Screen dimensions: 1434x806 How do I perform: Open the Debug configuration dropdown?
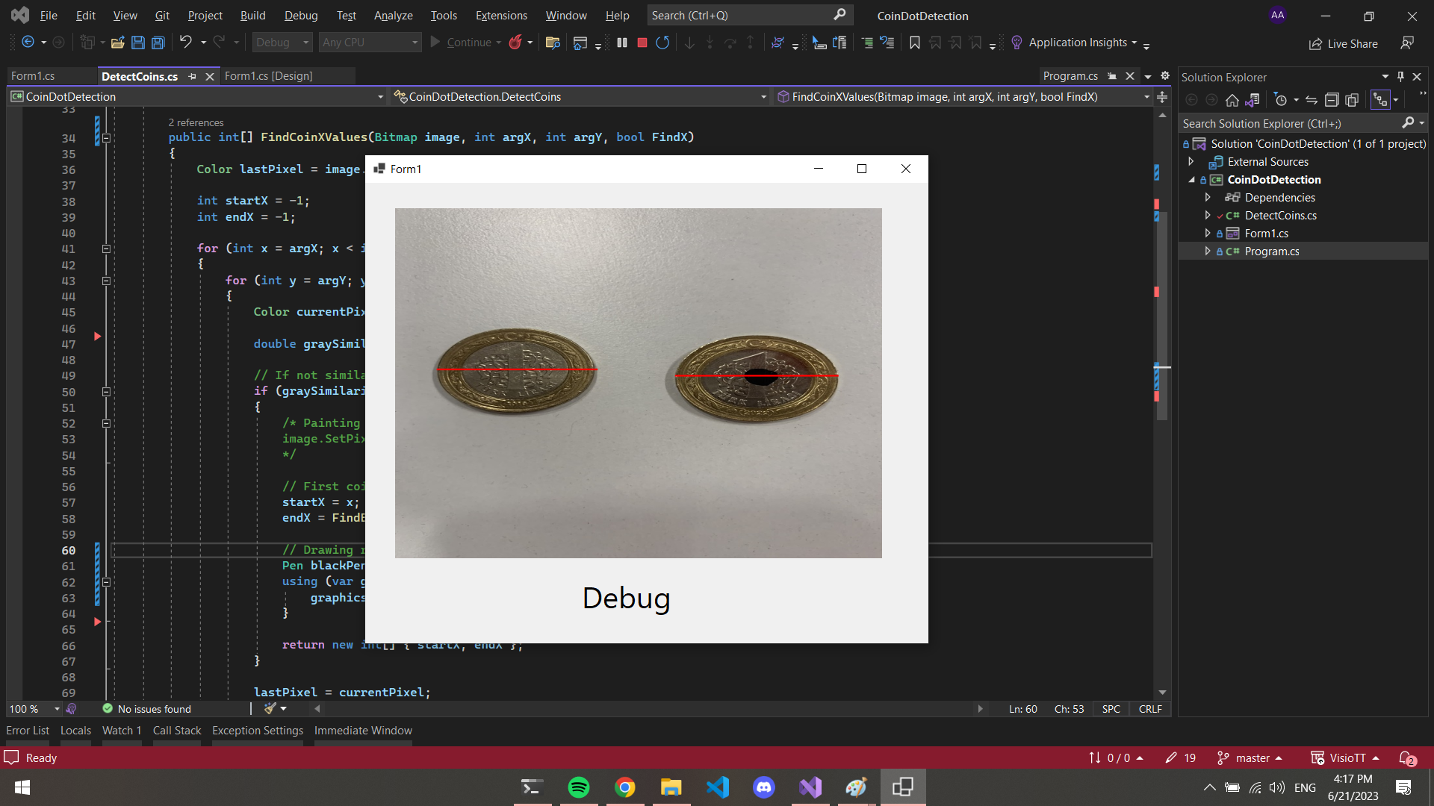(x=282, y=43)
